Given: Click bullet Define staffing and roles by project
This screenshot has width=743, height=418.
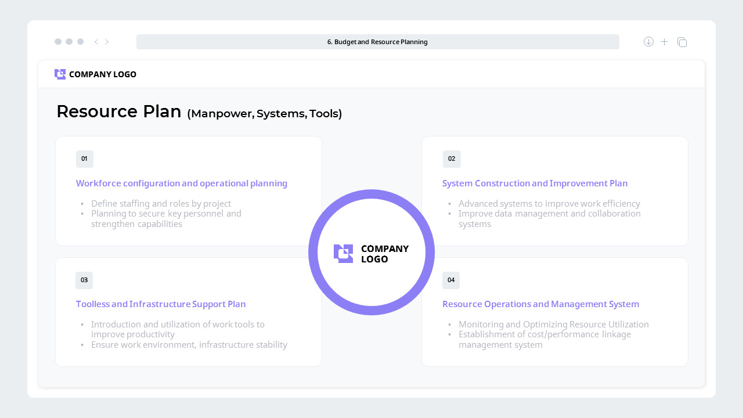Looking at the screenshot, I should tap(161, 204).
